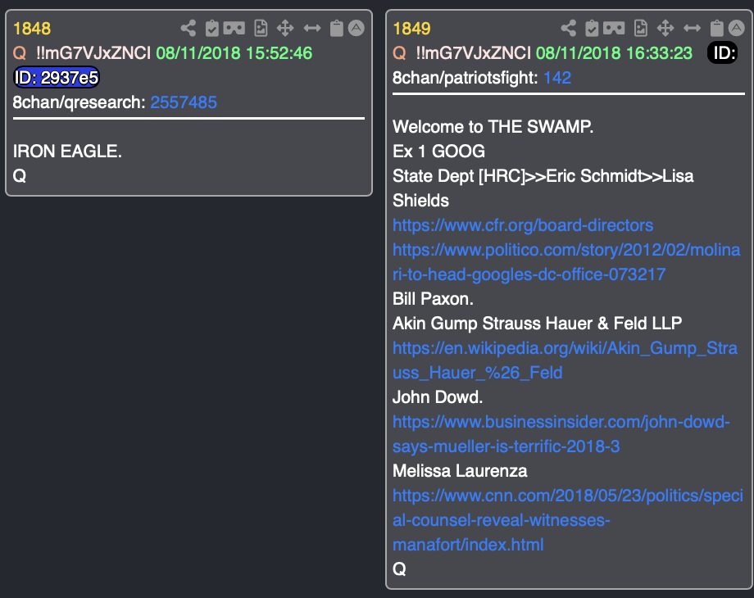Open qresearch post link 2557485
The width and height of the screenshot is (754, 598).
click(184, 102)
